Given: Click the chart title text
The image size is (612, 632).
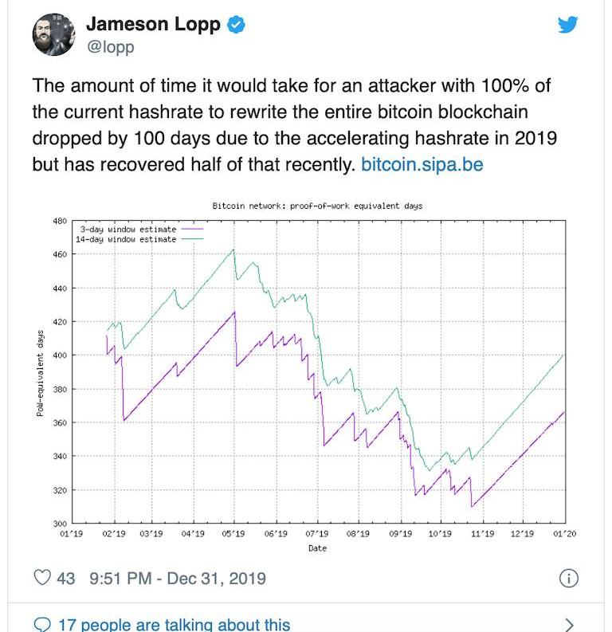Looking at the screenshot, I should pos(317,206).
